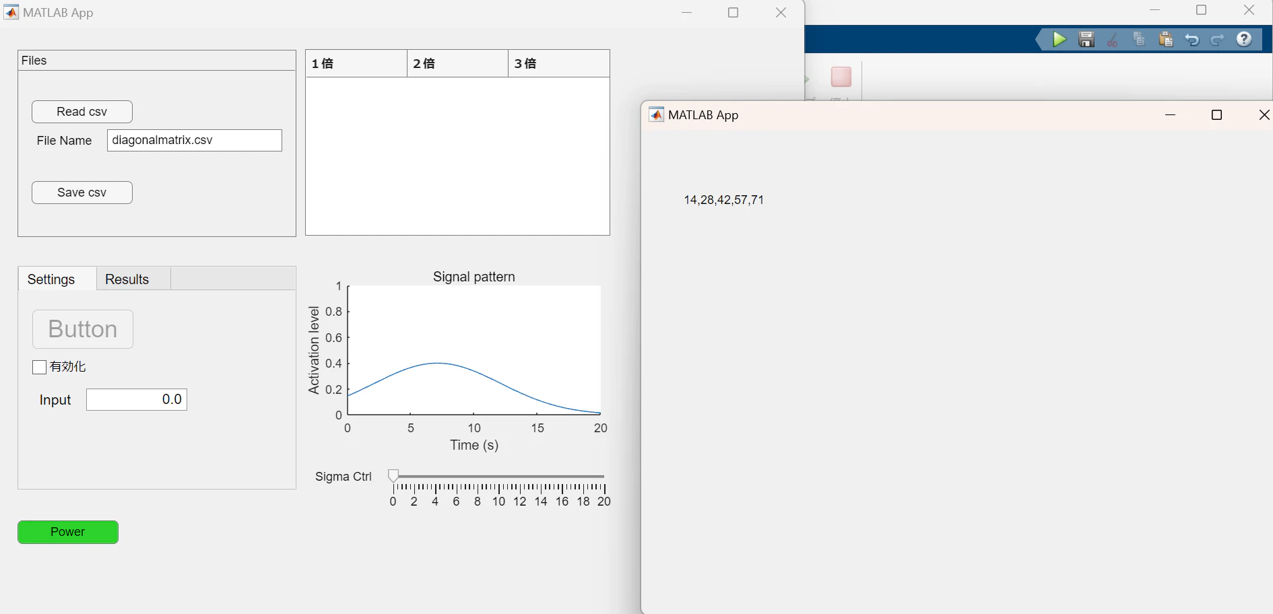Click the File Name label
Screen dimensions: 1273x614
point(64,141)
